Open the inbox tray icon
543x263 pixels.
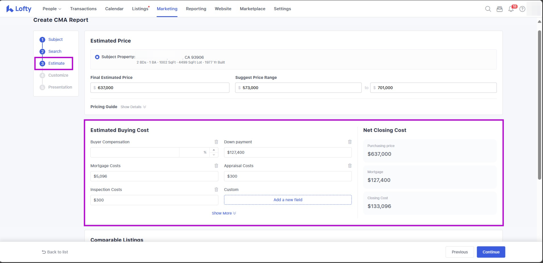500,9
